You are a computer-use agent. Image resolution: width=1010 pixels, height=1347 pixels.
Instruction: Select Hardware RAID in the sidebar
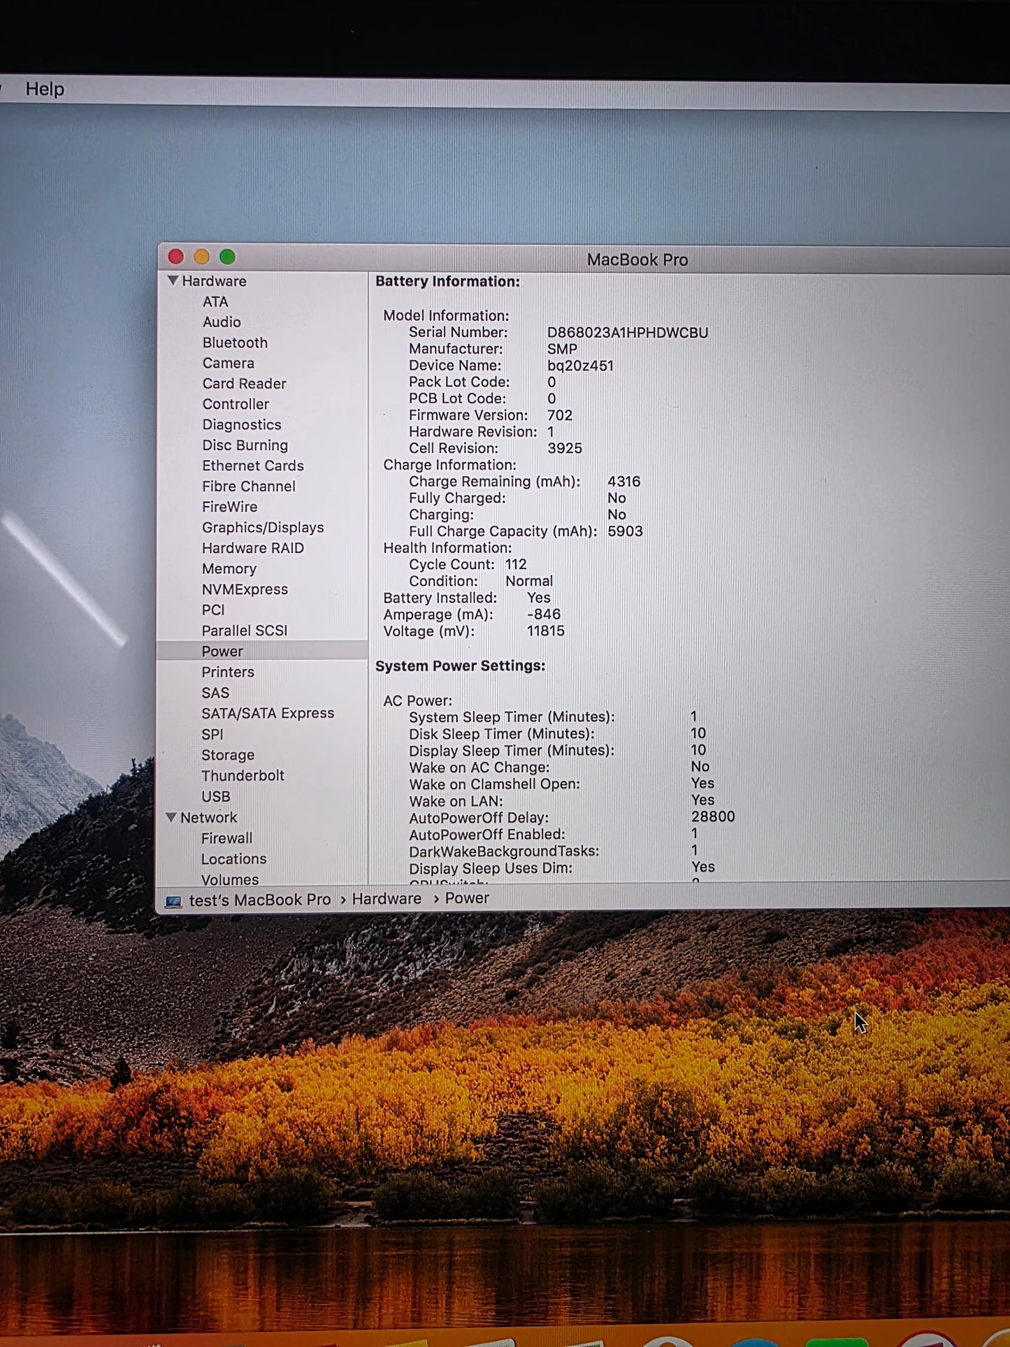252,548
